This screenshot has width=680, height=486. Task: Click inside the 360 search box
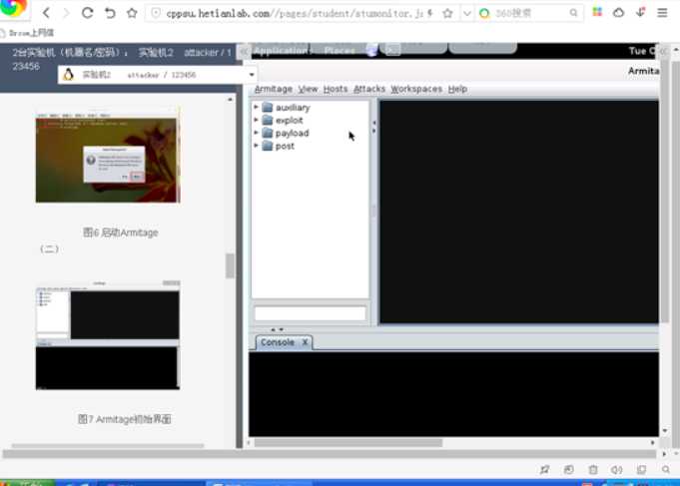click(531, 13)
